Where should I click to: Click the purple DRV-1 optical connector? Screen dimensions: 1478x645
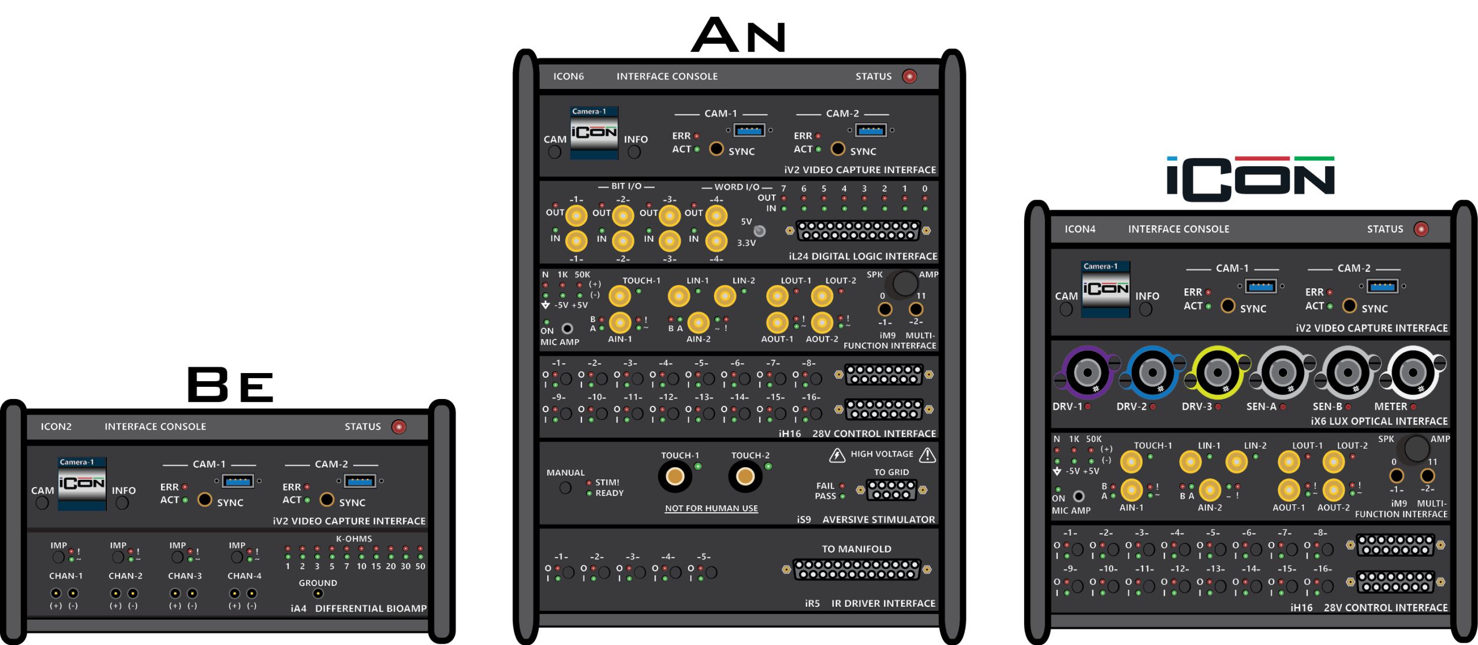click(x=1087, y=373)
